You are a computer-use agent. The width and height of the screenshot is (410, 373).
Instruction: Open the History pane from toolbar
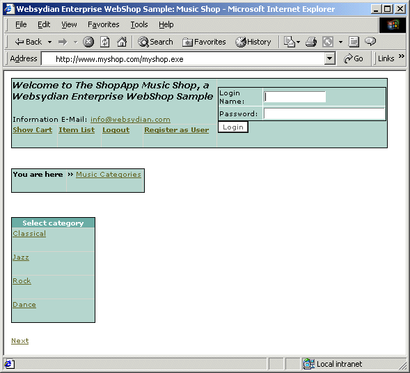(253, 42)
